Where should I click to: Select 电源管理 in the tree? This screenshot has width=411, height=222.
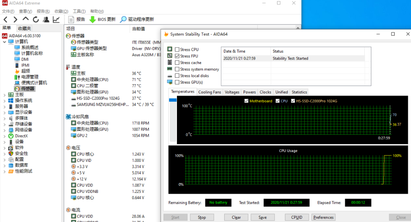click(30, 77)
